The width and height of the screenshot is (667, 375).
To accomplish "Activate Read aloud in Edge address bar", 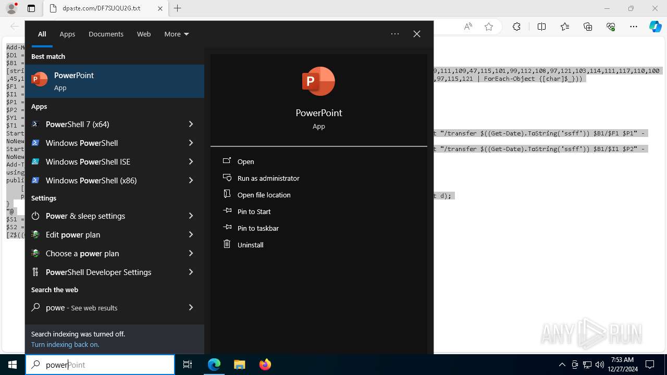I will 468,27.
